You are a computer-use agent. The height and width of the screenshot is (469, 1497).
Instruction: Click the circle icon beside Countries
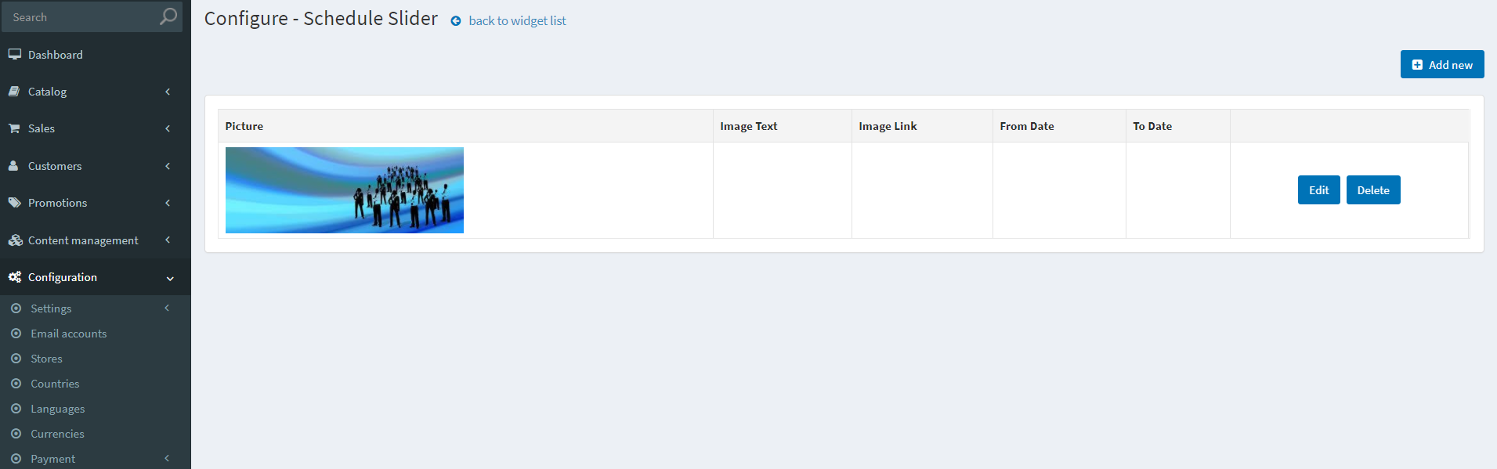click(x=16, y=384)
